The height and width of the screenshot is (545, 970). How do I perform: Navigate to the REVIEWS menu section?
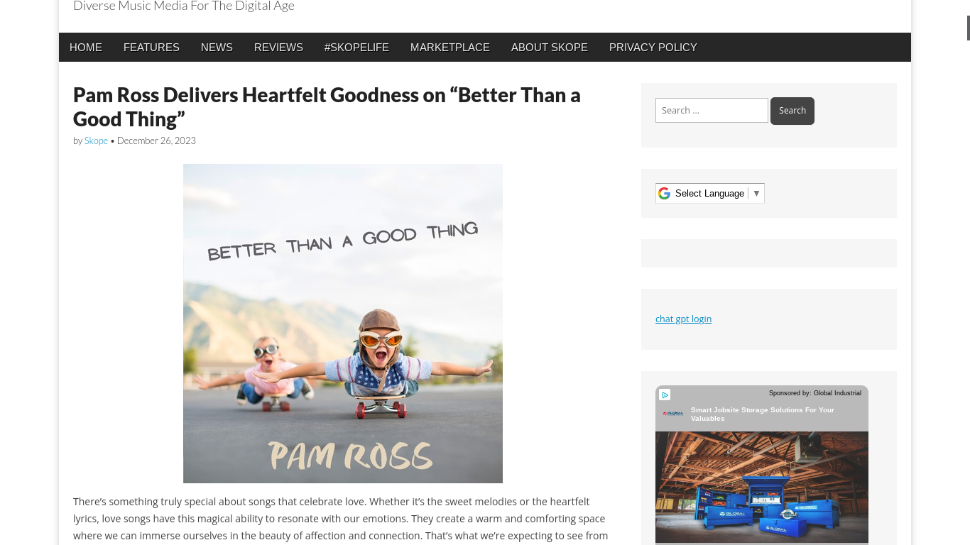pyautogui.click(x=278, y=48)
